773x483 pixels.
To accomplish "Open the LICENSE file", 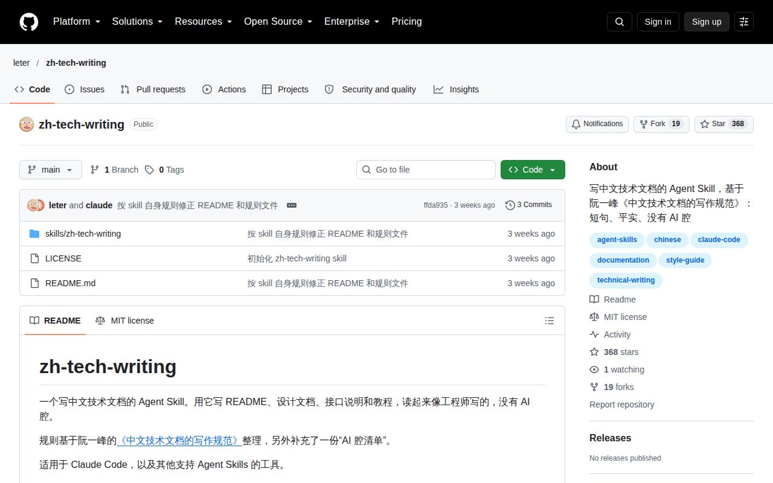I will [63, 258].
